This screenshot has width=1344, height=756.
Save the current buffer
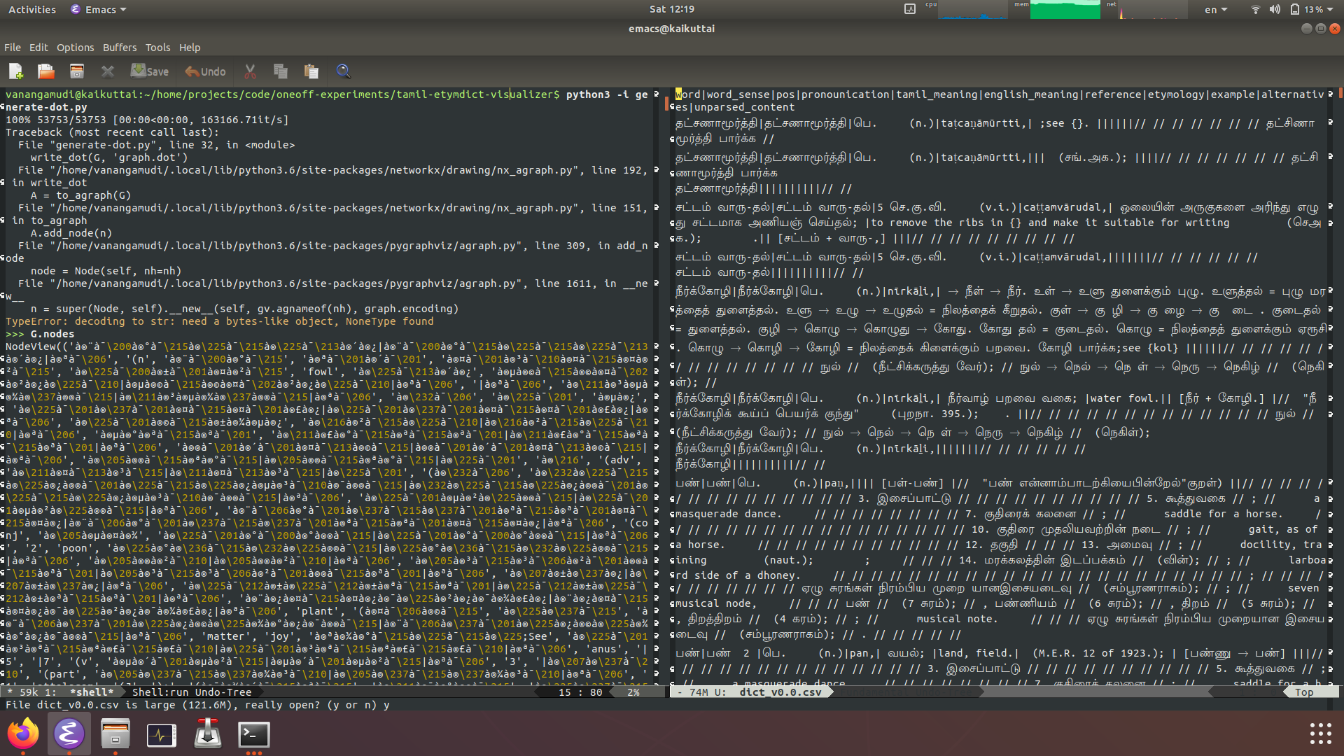coord(149,71)
